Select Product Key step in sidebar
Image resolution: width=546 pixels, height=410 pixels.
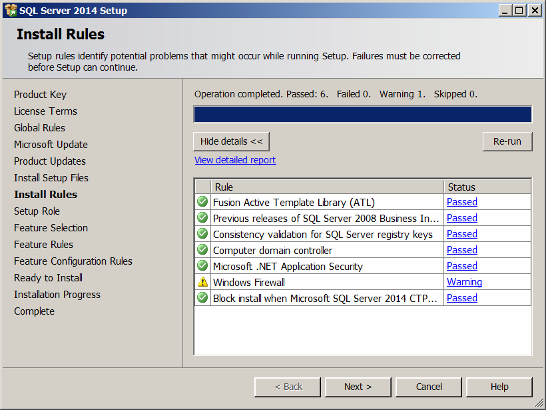pyautogui.click(x=40, y=95)
